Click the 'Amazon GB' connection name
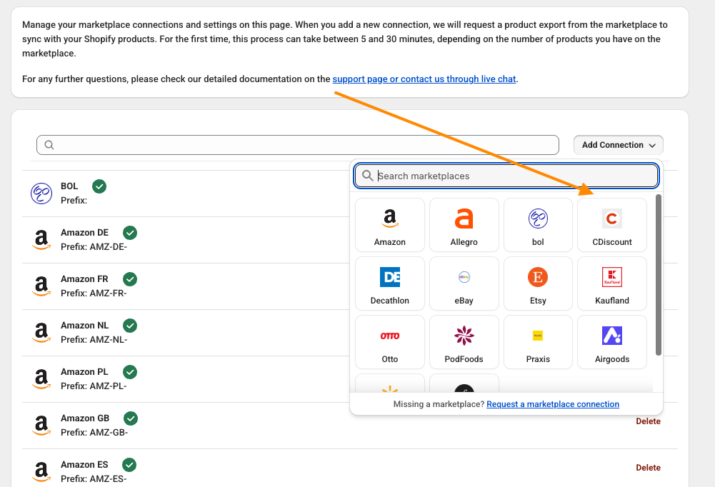 (85, 418)
